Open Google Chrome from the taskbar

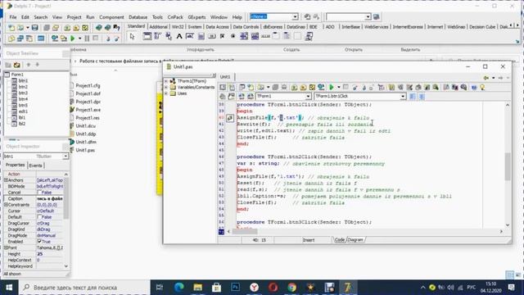click(292, 288)
